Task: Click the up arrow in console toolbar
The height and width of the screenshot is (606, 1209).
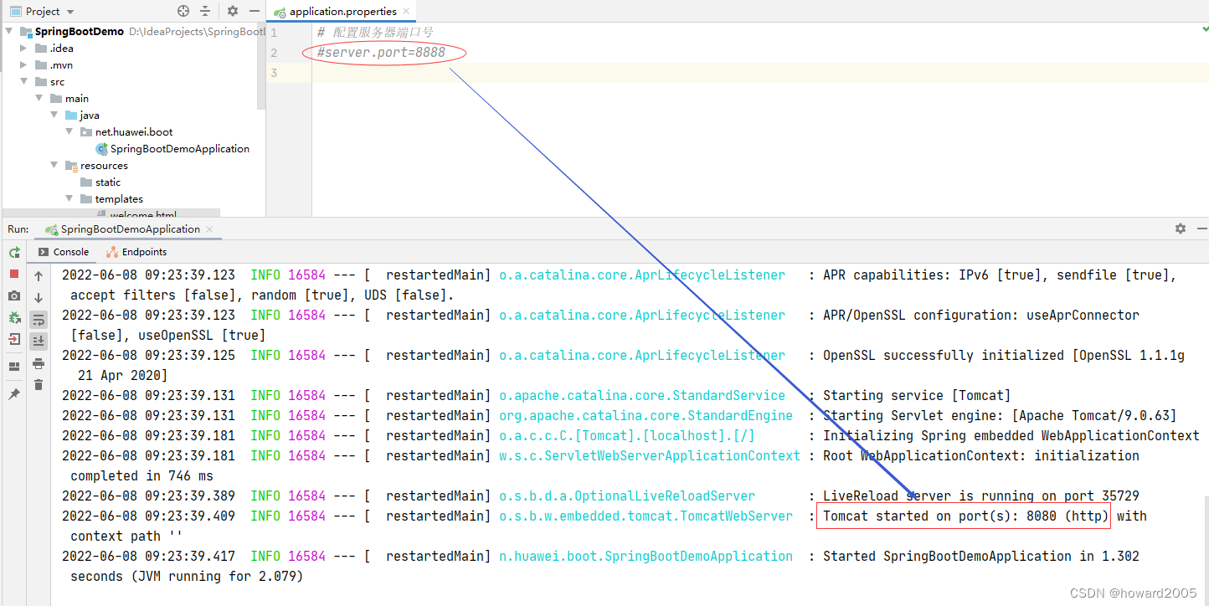Action: pyautogui.click(x=39, y=276)
